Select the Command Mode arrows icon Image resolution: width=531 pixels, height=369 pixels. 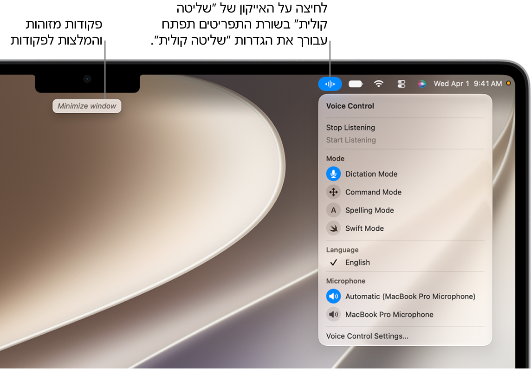[x=334, y=192]
